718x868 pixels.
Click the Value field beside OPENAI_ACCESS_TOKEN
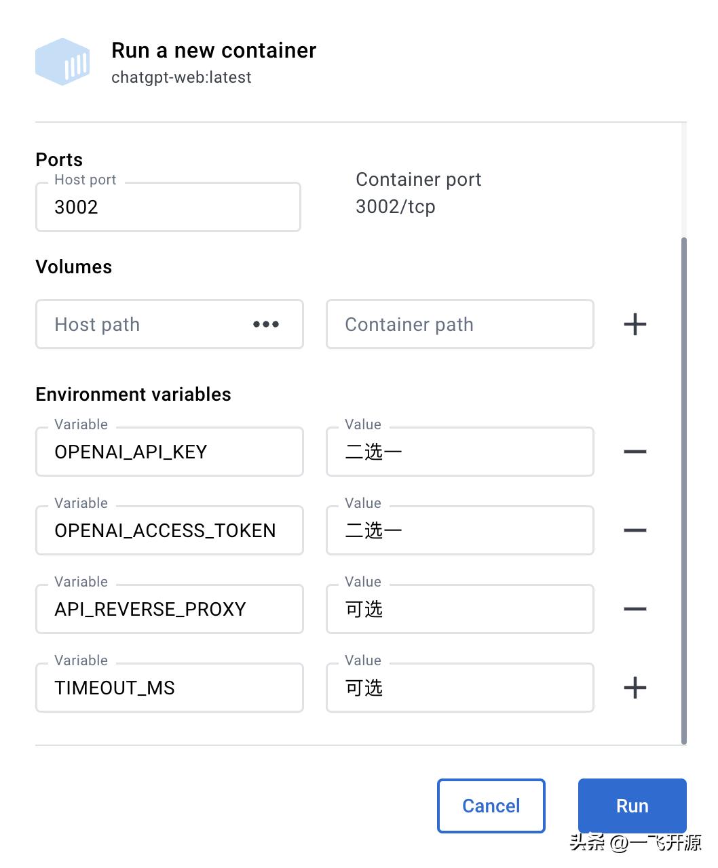[x=459, y=530]
